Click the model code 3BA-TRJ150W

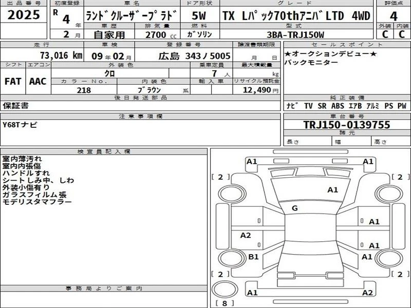pos(295,35)
